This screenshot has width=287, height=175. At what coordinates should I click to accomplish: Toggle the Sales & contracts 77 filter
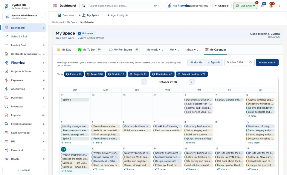pyautogui.click(x=192, y=74)
